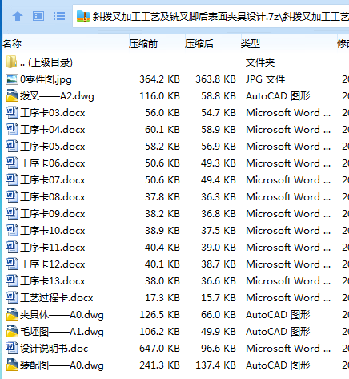Select the file 设计说明书.doc
This screenshot has width=349, height=379.
point(54,349)
